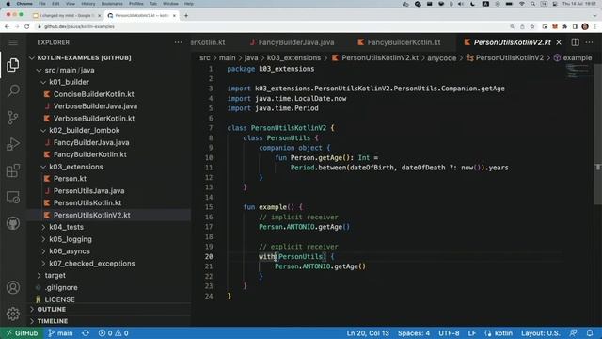Switch to PersonUtilsKotlinV2.kt editor tab
Screen dimensions: 602x339
click(x=512, y=42)
